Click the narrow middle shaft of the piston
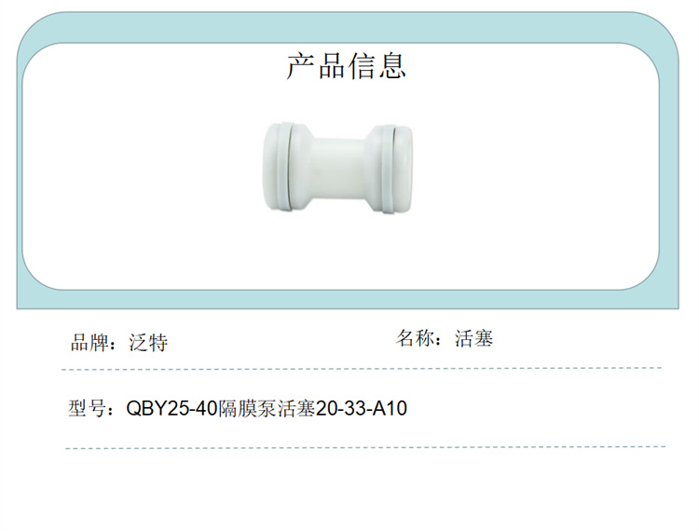This screenshot has height=531, width=699. point(339,168)
